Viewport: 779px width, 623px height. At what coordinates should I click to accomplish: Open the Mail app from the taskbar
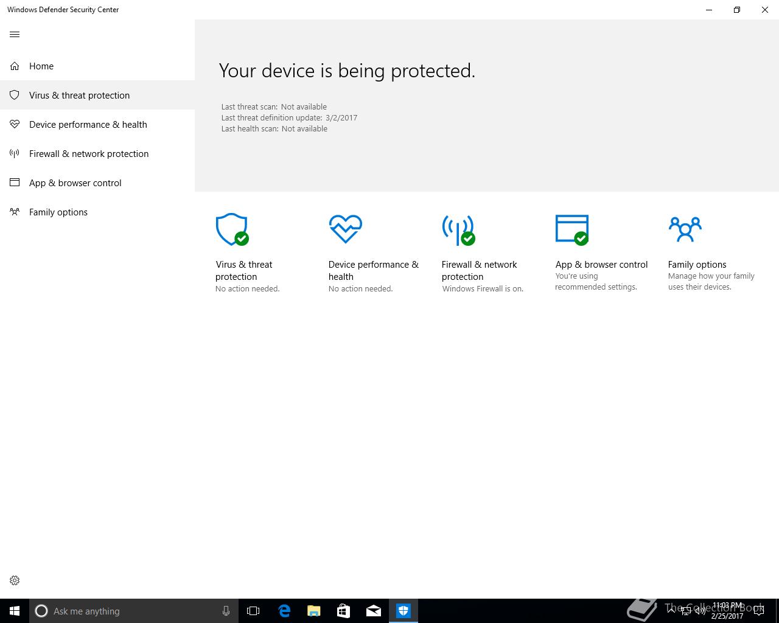point(374,611)
